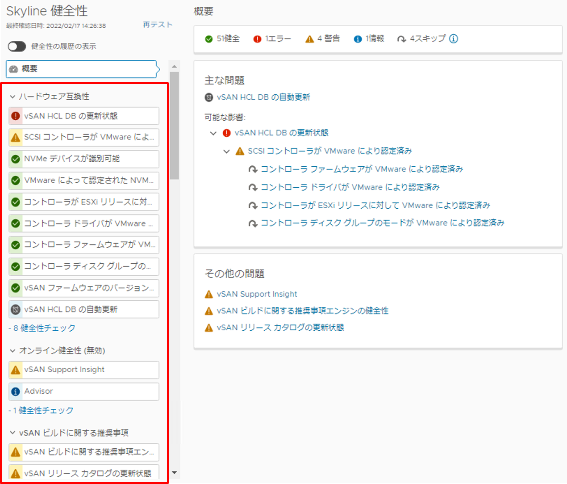Select the NVMe デバイスが識別可能 check

(x=84, y=159)
